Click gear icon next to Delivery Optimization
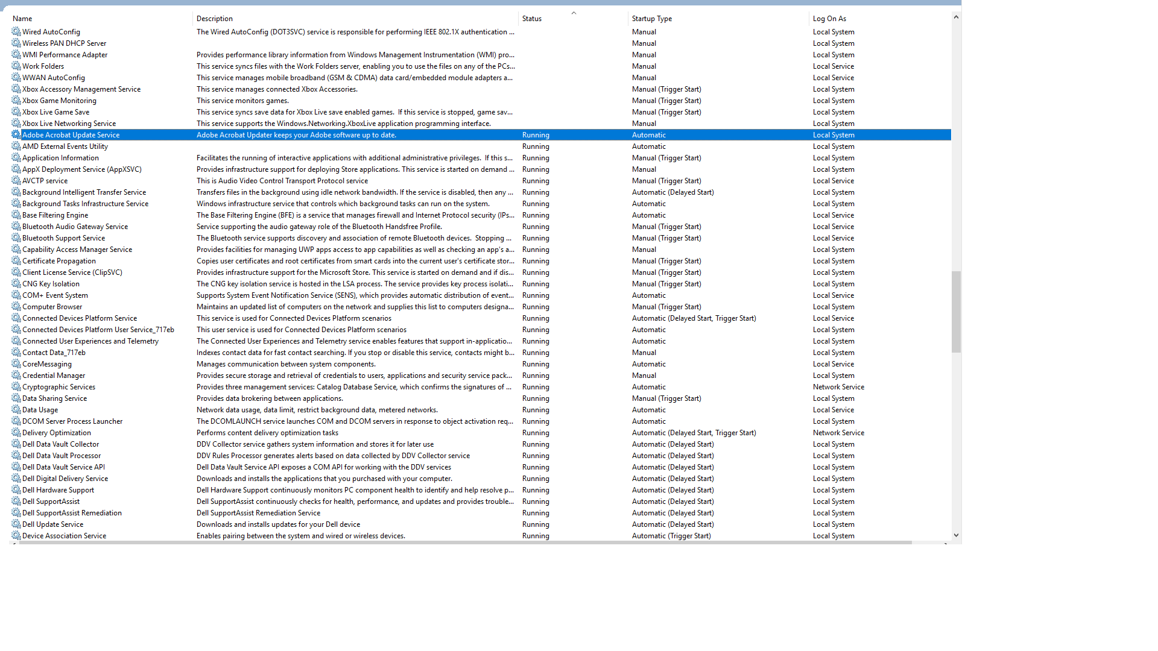Image resolution: width=1158 pixels, height=651 pixels. click(x=16, y=433)
